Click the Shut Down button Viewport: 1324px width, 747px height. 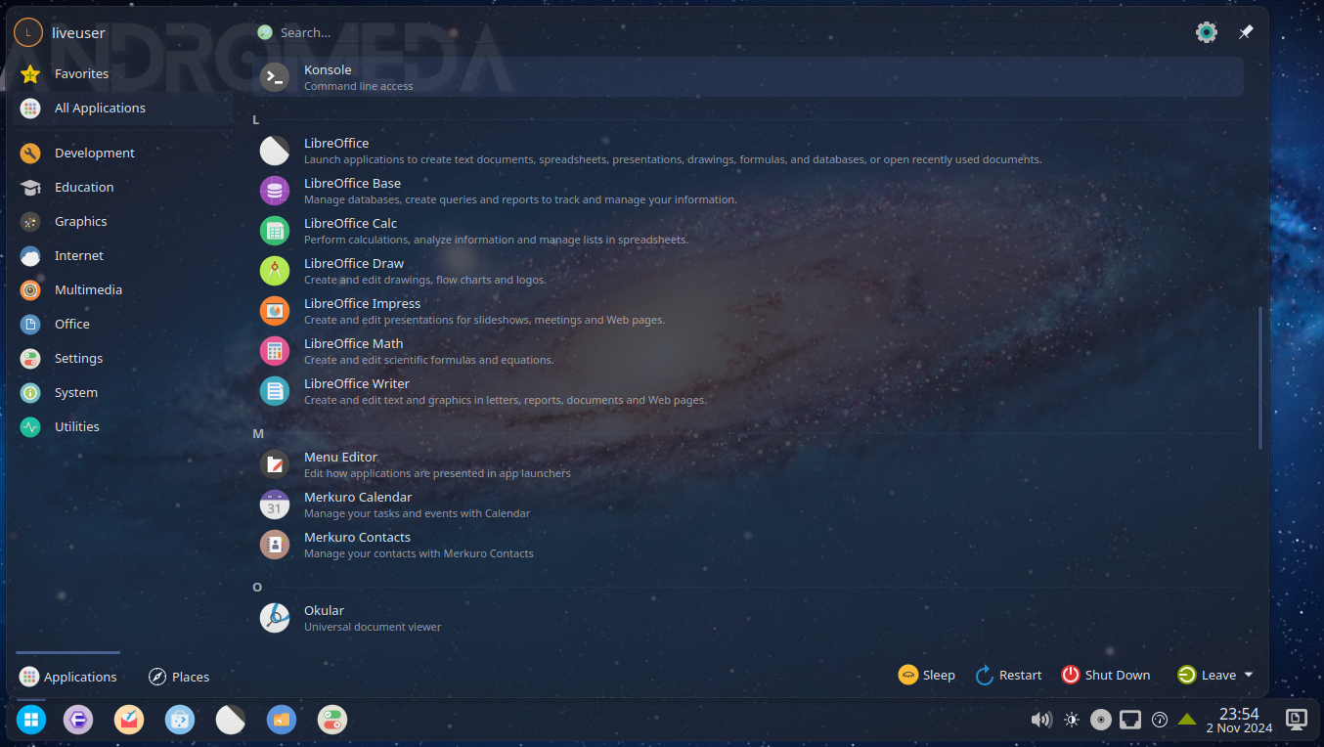pyautogui.click(x=1106, y=675)
